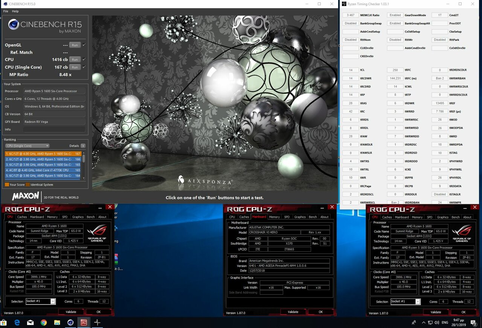Click Core Speed value in left CPU-Z
Screen dimensions: 482x328
click(x=39, y=277)
